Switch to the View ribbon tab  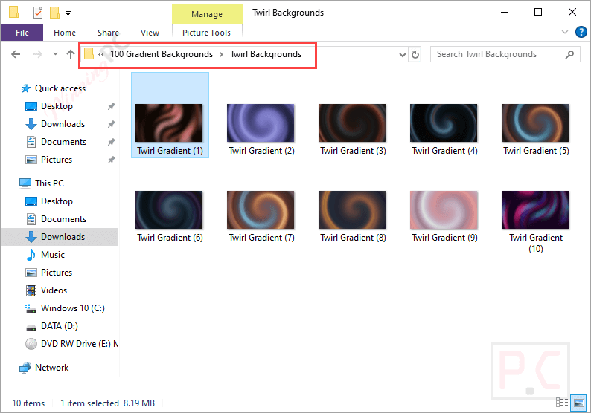coord(150,33)
